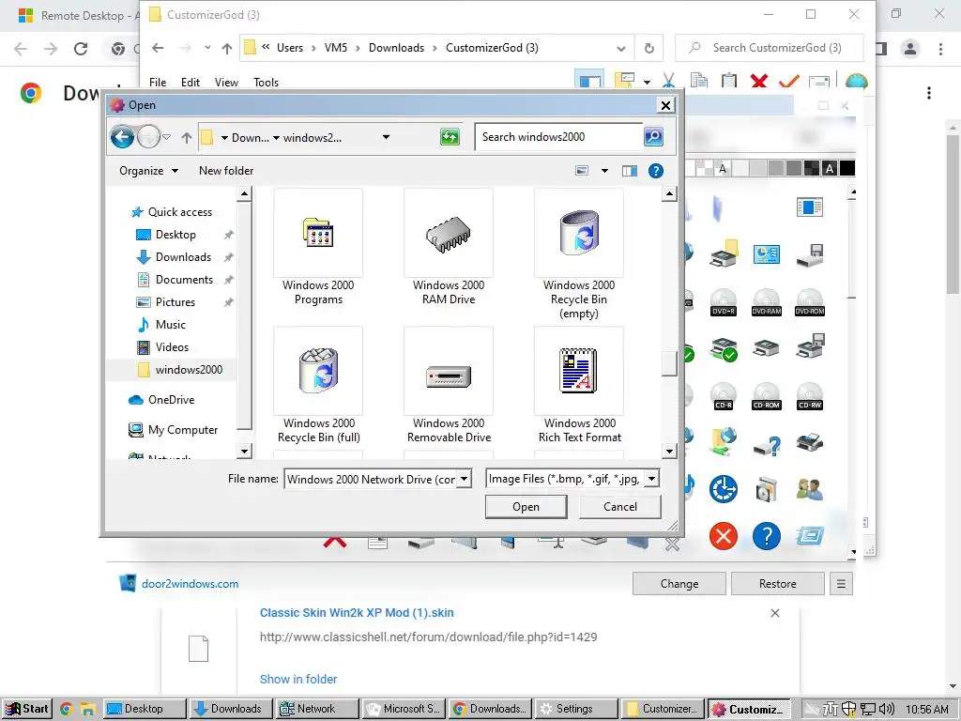This screenshot has height=721, width=961.
Task: Click the search magnifier in Open dialog
Action: click(x=653, y=137)
